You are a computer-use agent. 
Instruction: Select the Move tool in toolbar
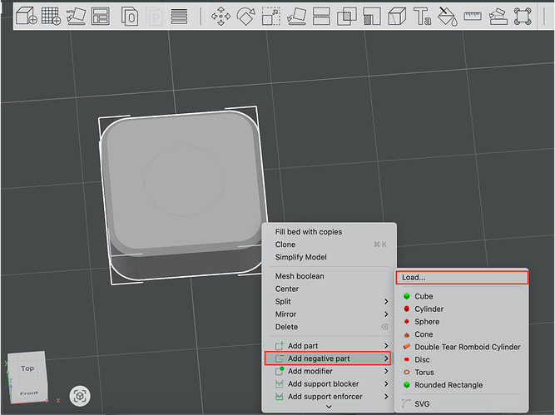(221, 17)
